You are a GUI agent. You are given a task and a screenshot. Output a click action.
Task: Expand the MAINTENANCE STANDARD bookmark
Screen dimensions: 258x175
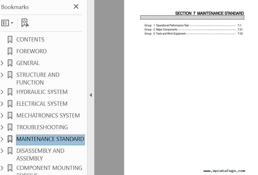click(x=2, y=139)
